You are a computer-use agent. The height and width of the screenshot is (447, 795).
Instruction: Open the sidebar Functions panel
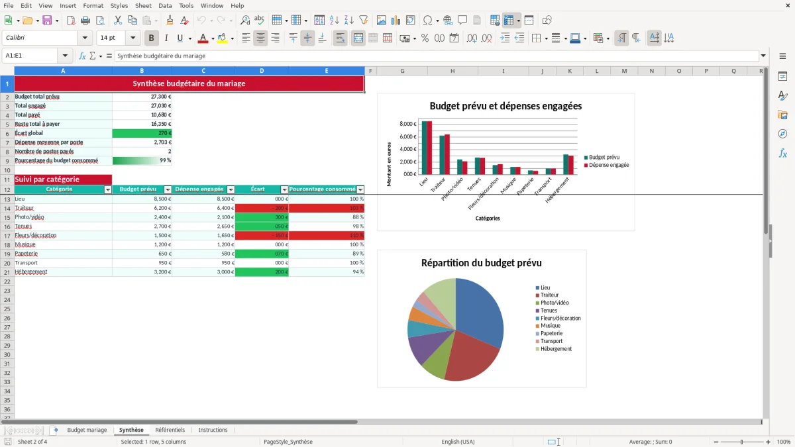(x=782, y=153)
